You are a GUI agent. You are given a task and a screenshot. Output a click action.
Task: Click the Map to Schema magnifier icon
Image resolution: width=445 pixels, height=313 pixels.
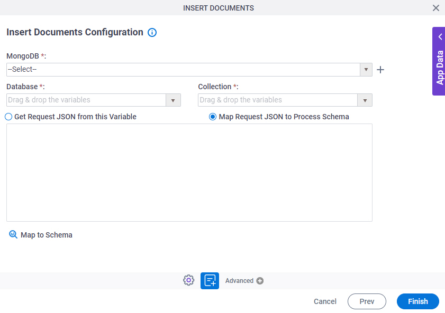[x=13, y=234]
